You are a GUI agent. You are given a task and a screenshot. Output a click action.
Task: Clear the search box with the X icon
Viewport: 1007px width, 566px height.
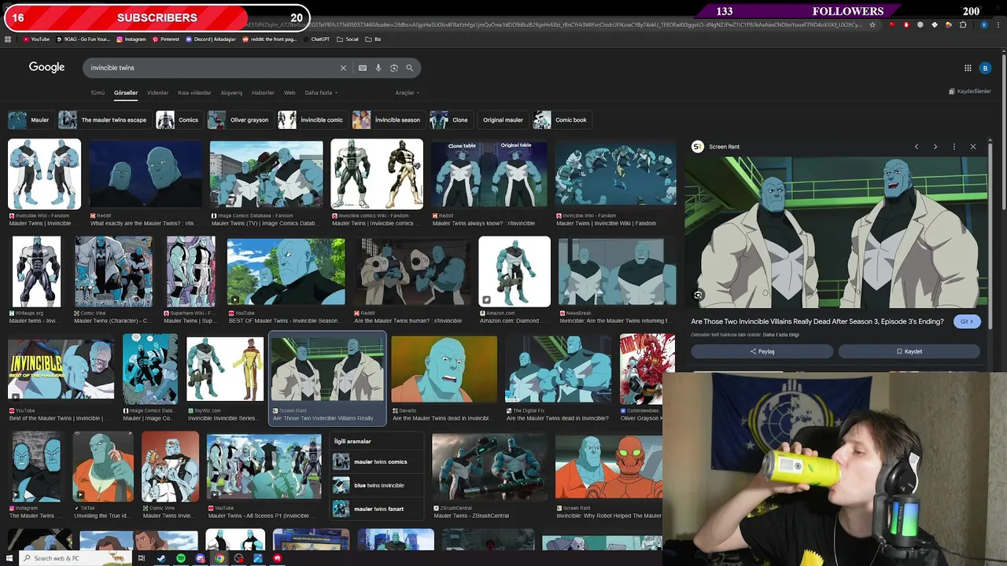343,68
